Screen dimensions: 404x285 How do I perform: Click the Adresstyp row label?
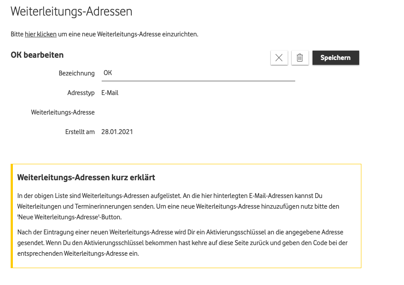80,93
